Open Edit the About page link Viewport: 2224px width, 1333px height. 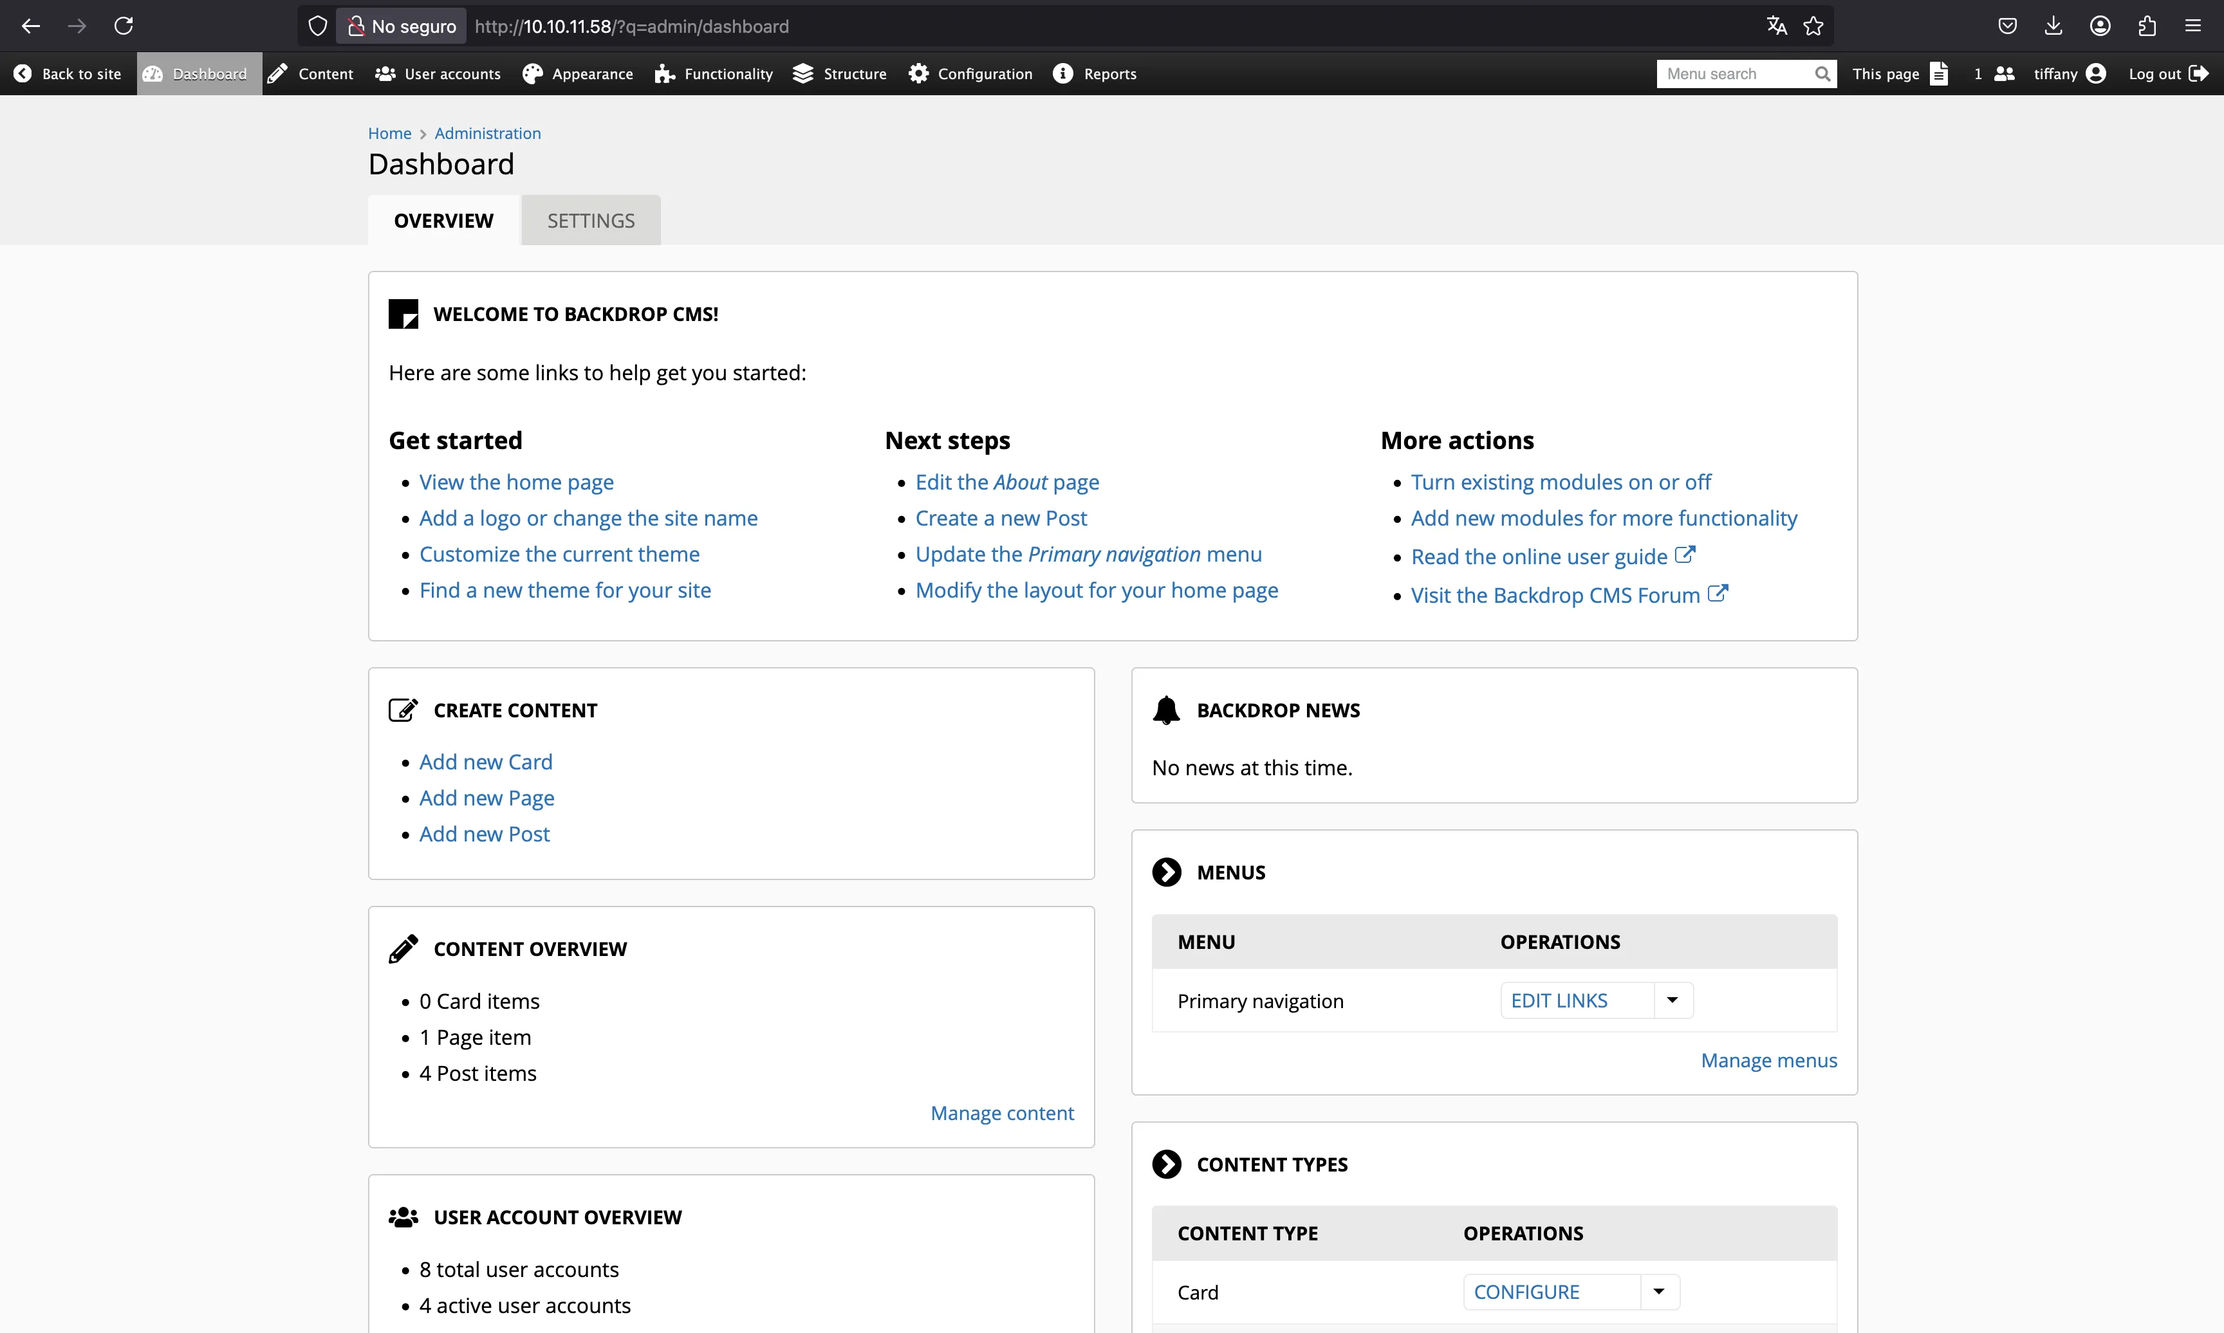(x=1007, y=483)
